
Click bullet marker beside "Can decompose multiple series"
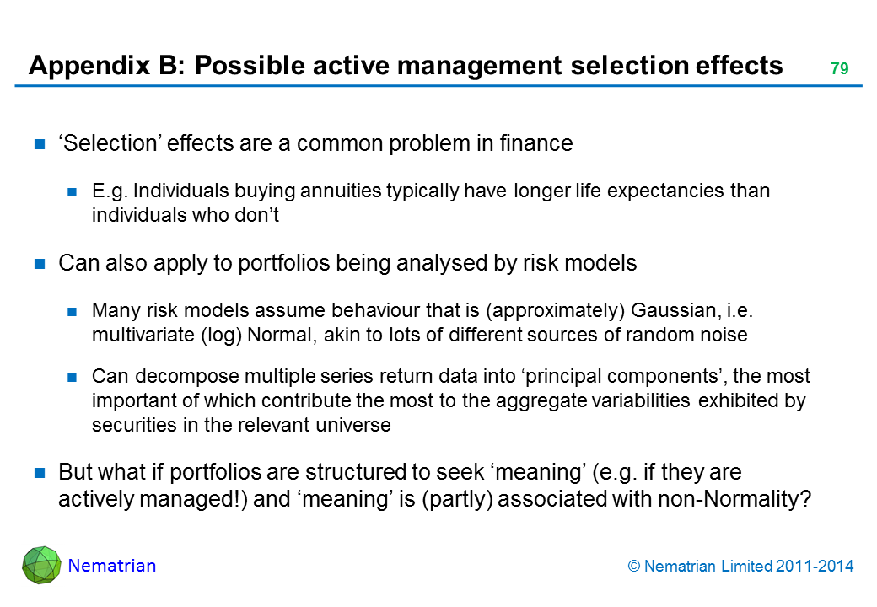[73, 376]
